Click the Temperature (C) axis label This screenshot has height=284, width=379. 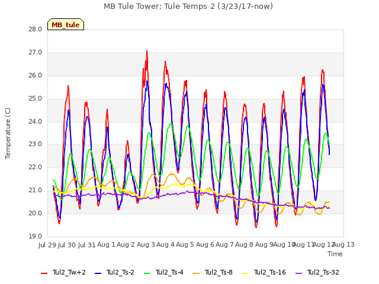click(x=8, y=133)
